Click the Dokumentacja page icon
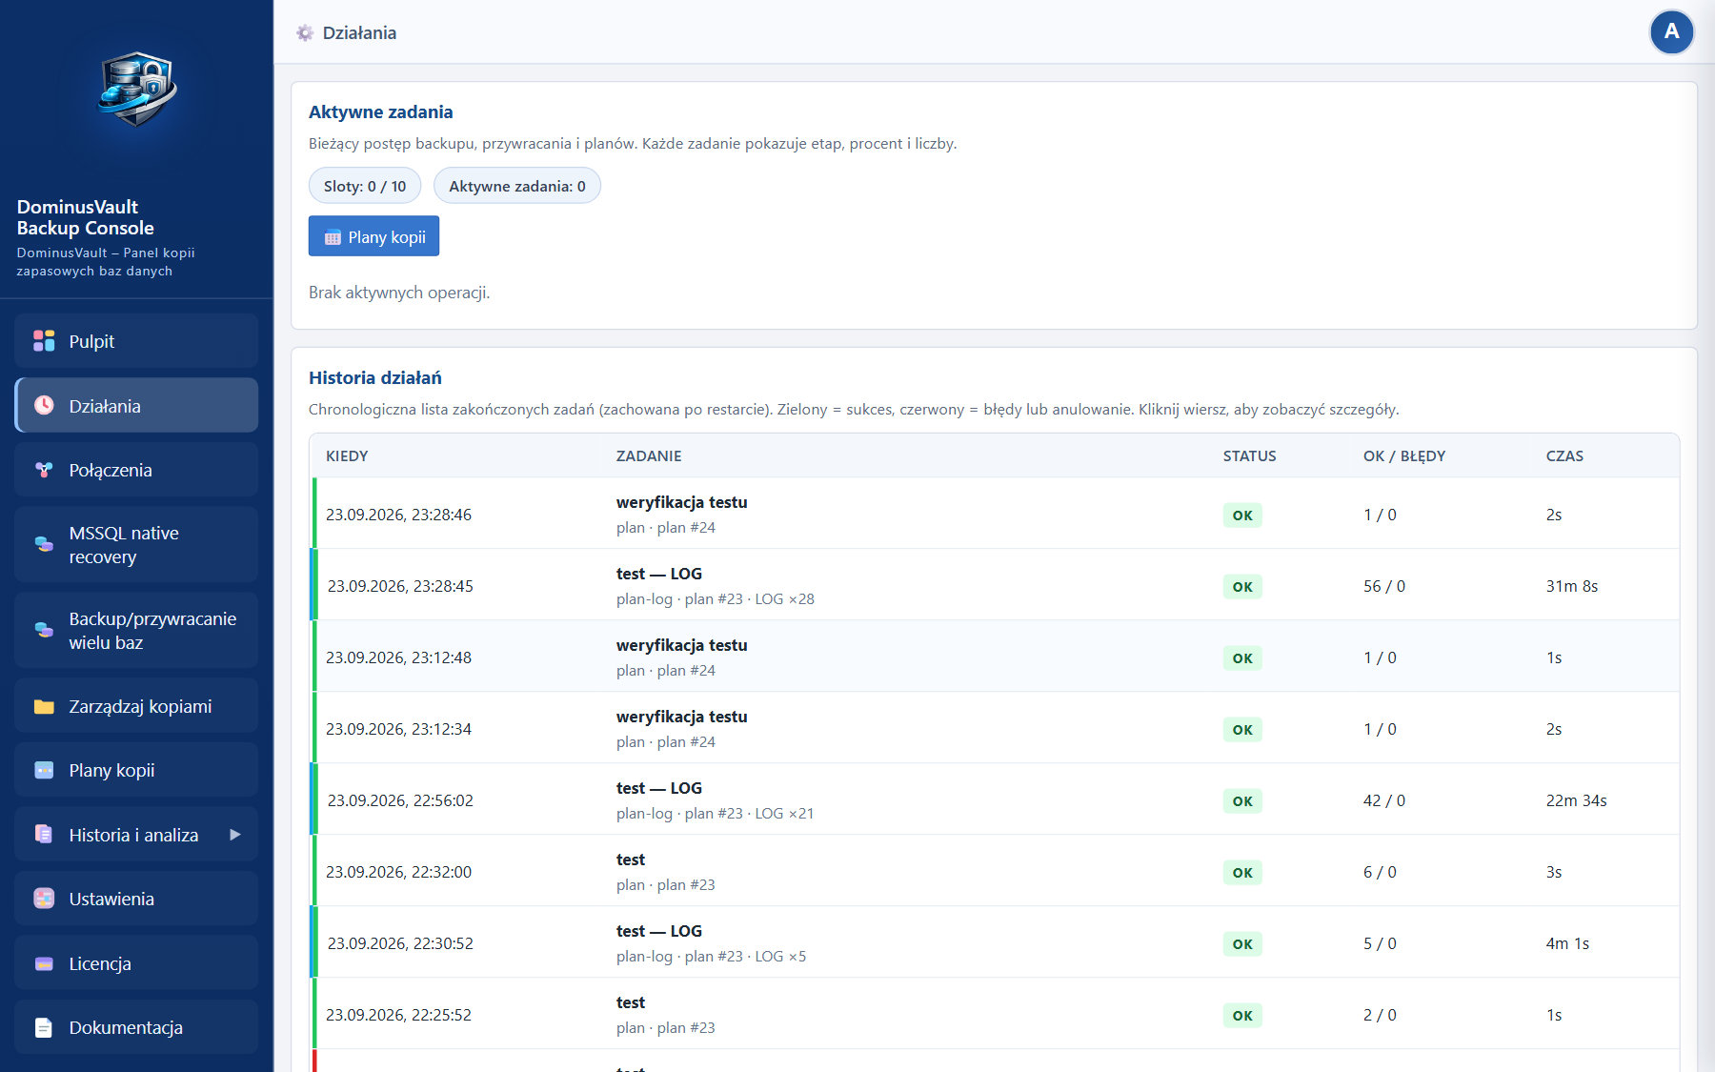Screen dimensions: 1715x1072 [x=44, y=1027]
